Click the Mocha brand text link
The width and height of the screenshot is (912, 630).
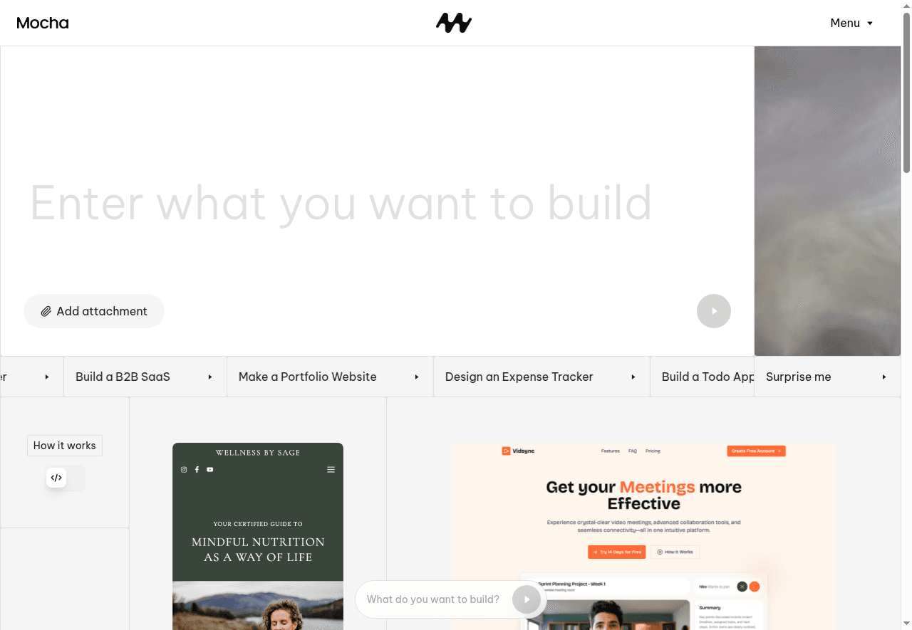pos(43,23)
